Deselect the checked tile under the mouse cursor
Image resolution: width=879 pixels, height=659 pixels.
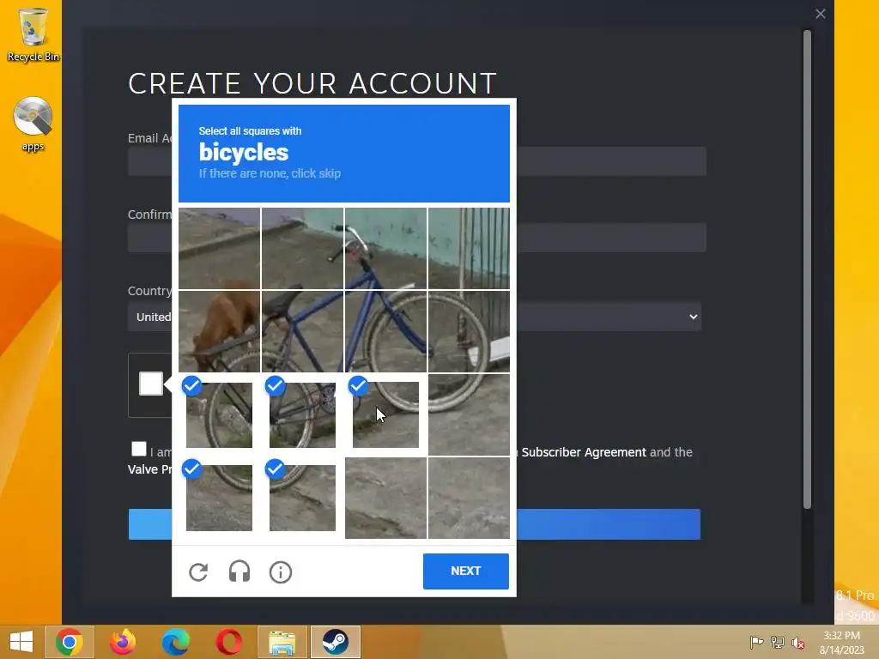[x=385, y=414]
